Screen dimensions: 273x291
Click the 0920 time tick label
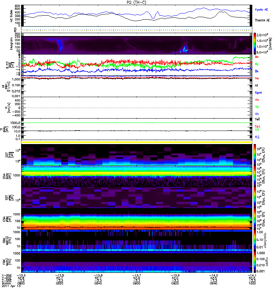pos(175,283)
